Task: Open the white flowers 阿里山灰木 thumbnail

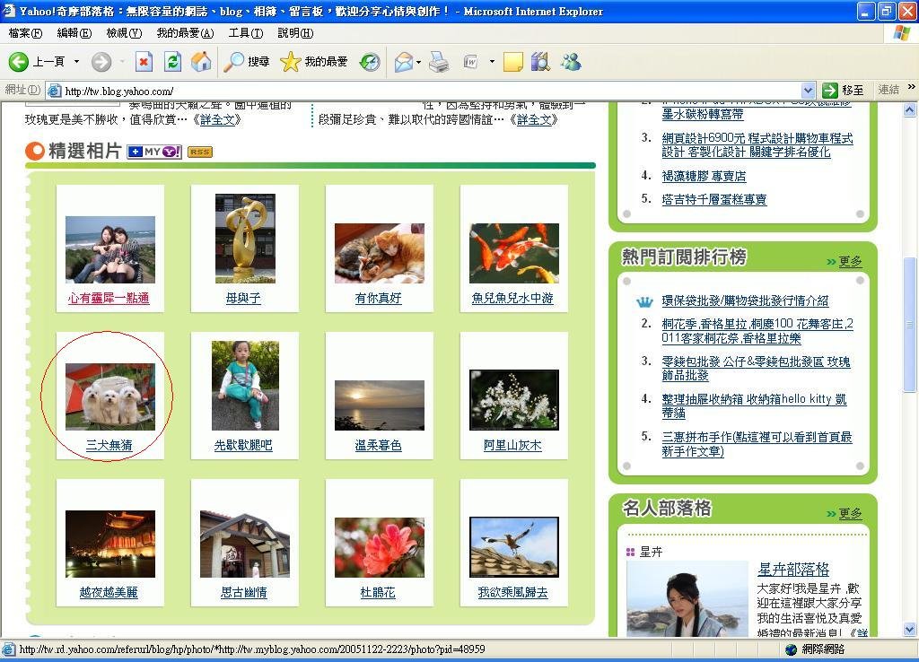Action: [x=514, y=400]
